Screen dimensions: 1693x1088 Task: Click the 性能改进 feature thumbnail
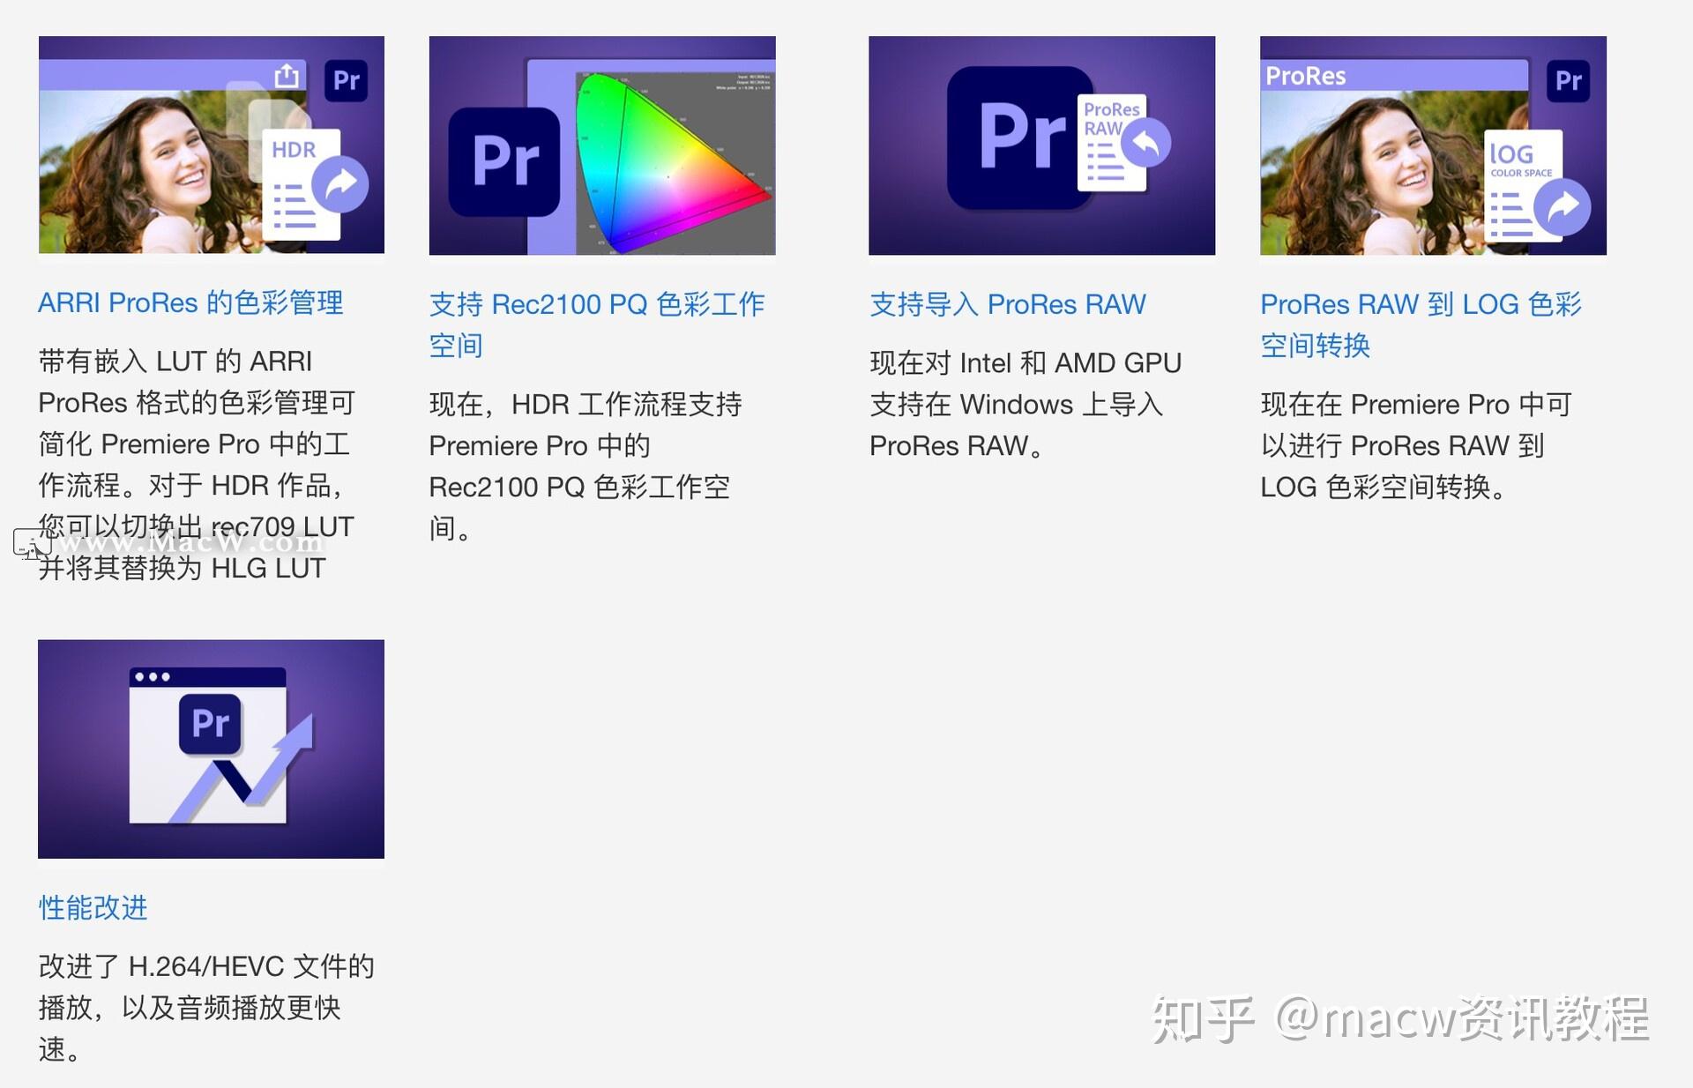pos(211,749)
